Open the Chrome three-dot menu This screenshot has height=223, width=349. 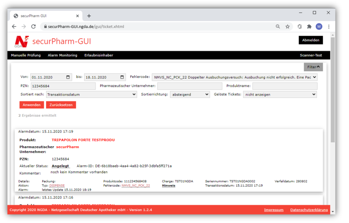329,26
